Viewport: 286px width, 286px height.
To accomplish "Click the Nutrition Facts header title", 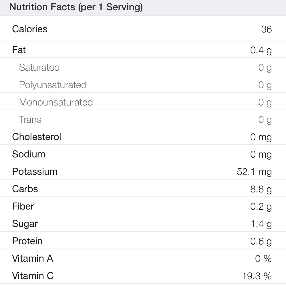I will 76,7.
